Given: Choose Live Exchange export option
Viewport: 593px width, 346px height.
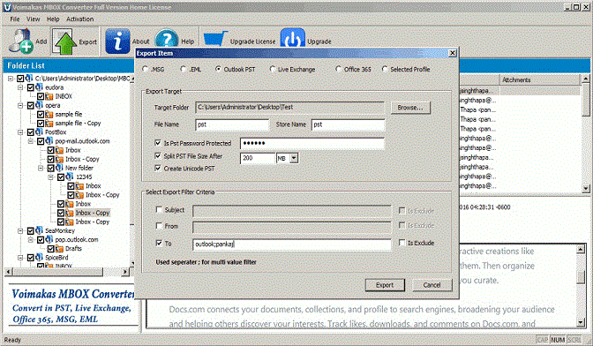Looking at the screenshot, I should tap(273, 69).
